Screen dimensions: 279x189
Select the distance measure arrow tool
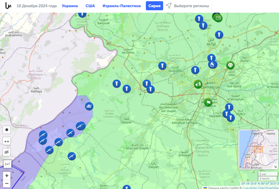click(x=7, y=141)
